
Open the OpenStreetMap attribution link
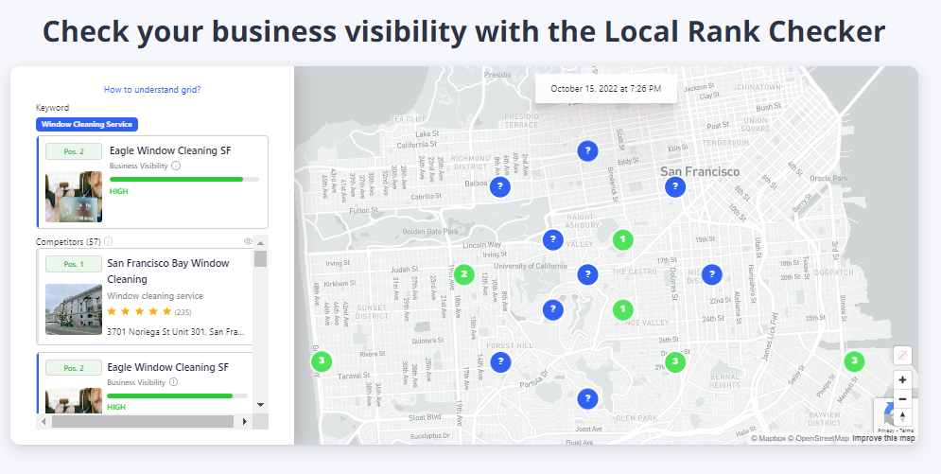click(819, 439)
